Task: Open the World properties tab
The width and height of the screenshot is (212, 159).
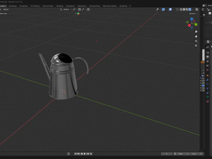Action: point(208,70)
